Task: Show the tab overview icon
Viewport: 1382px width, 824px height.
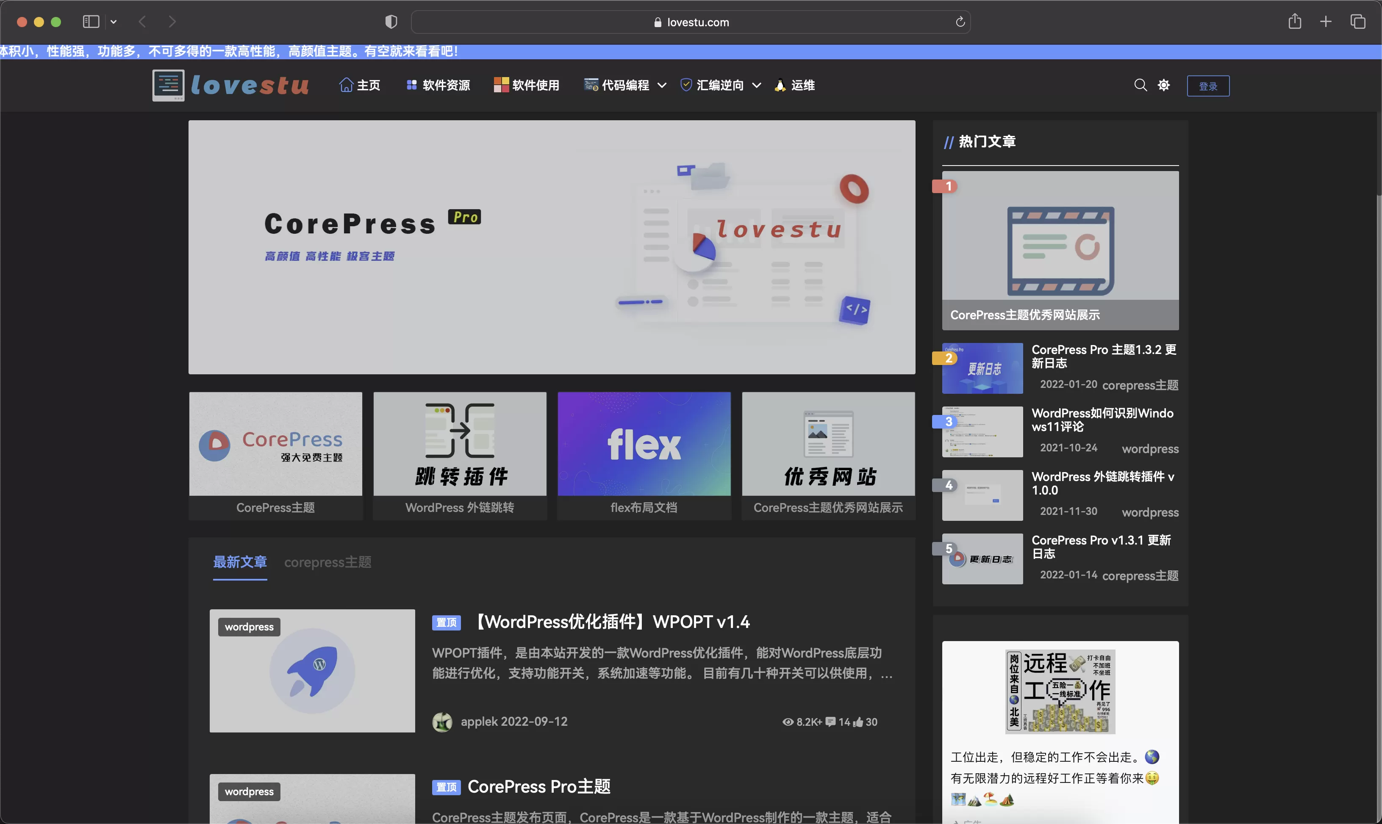Action: (x=1357, y=22)
